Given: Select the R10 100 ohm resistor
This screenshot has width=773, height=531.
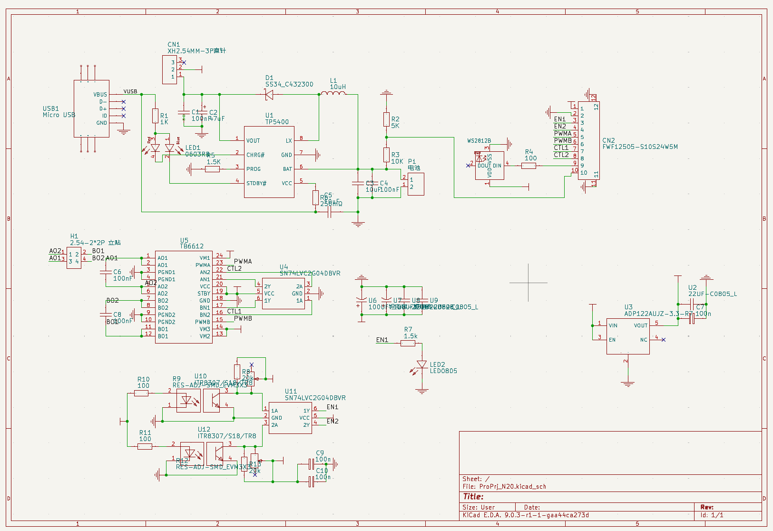Looking at the screenshot, I should (141, 393).
